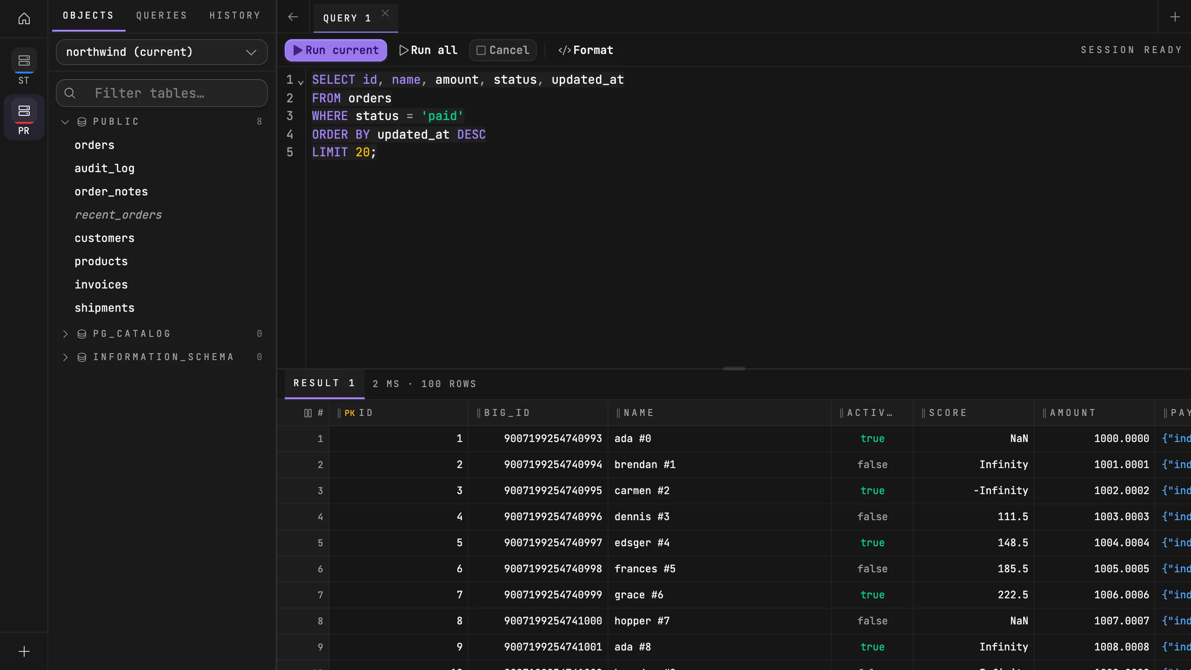The image size is (1191, 670).
Task: Format the SQL query
Action: pyautogui.click(x=586, y=50)
